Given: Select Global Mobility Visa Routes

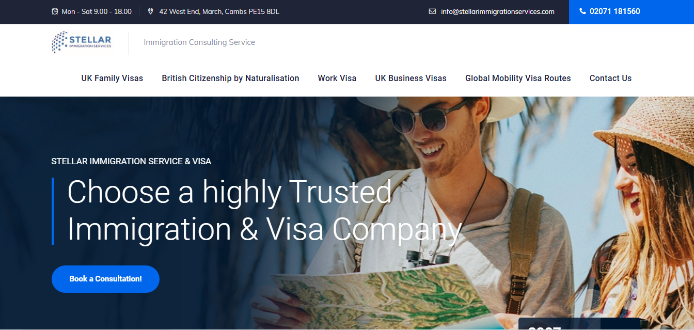Looking at the screenshot, I should [518, 78].
